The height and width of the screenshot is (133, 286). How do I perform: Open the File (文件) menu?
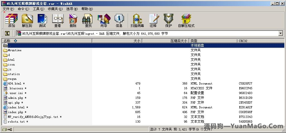8,9
